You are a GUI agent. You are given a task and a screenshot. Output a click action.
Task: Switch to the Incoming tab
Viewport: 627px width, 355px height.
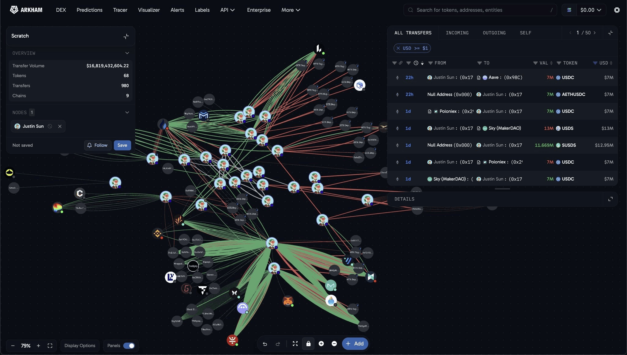457,33
